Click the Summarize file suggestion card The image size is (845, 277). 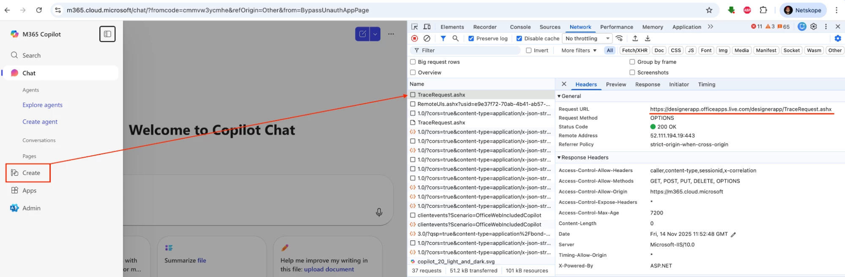(212, 256)
